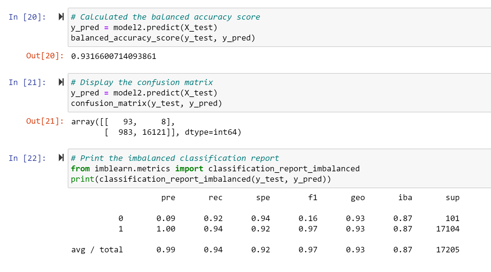Place cursor in '# Print the imbalanced classification report' comment
This screenshot has width=491, height=272.
(x=175, y=158)
